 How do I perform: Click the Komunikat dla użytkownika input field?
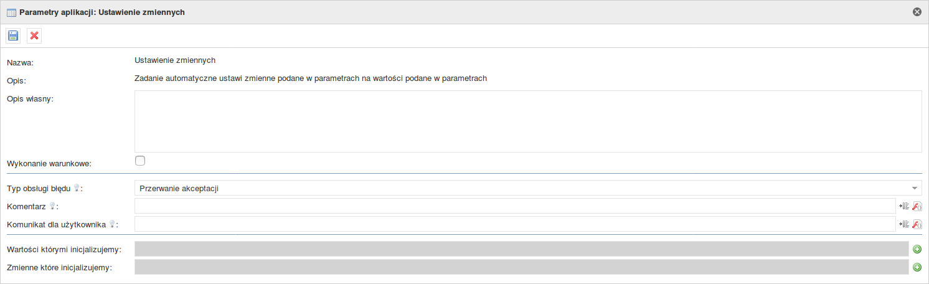[x=515, y=224]
